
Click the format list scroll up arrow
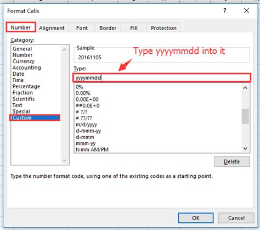pyautogui.click(x=245, y=88)
